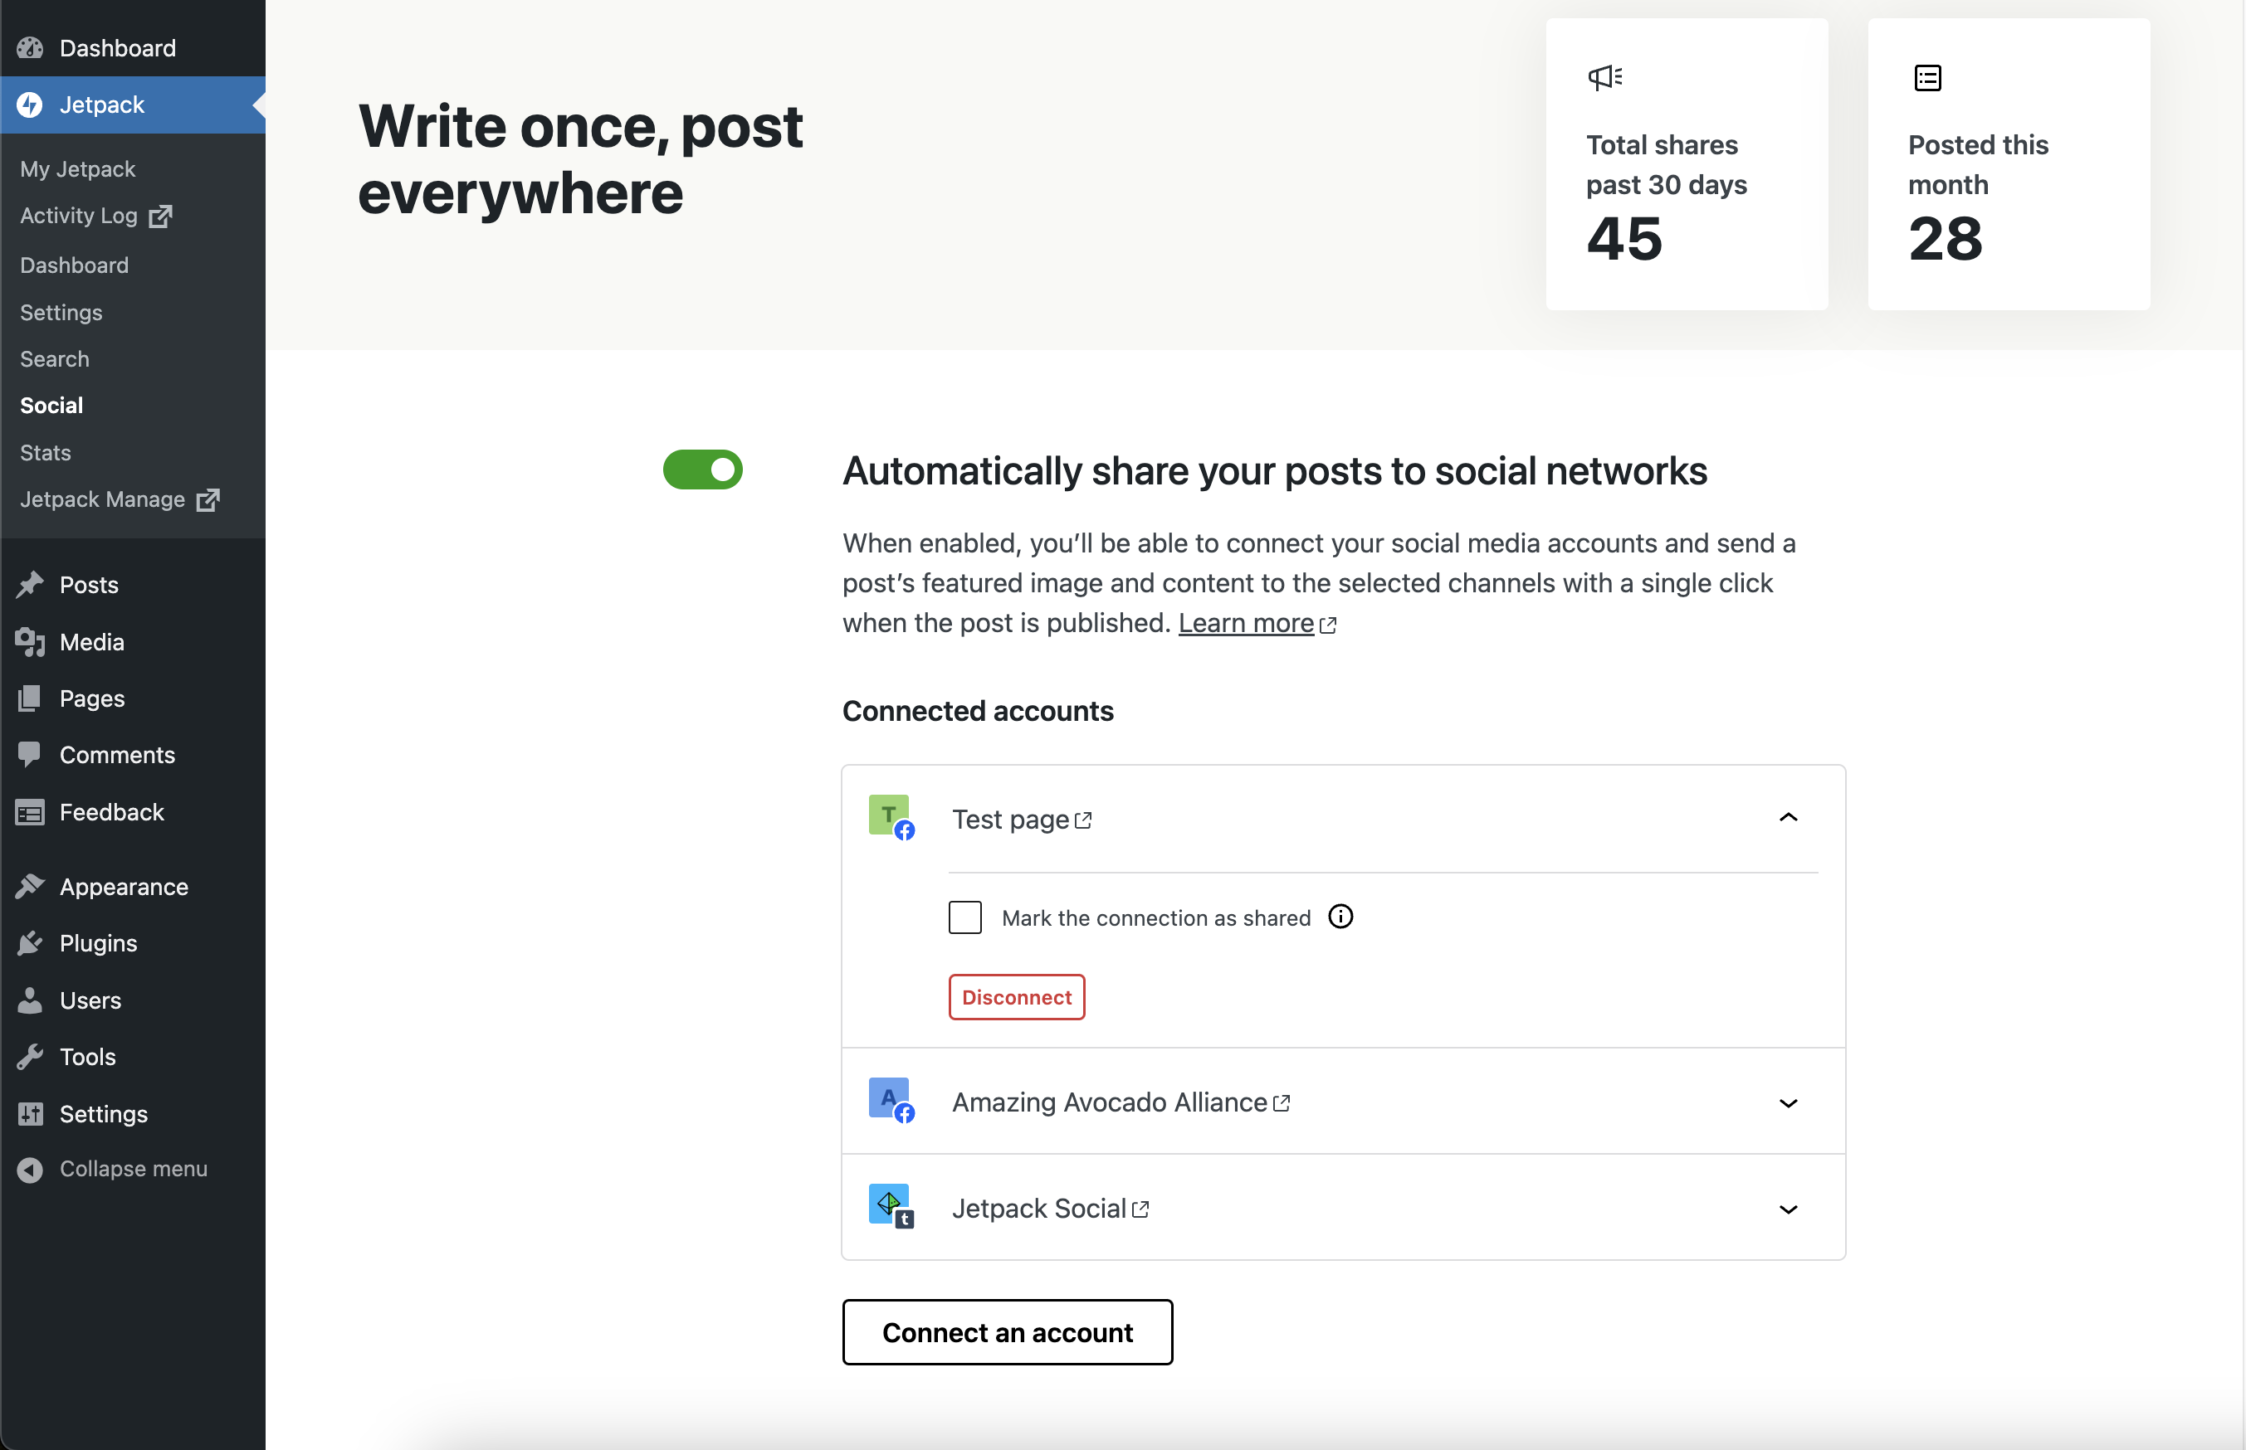Open Stats from Jetpack sidebar menu
2246x1450 pixels.
point(42,452)
